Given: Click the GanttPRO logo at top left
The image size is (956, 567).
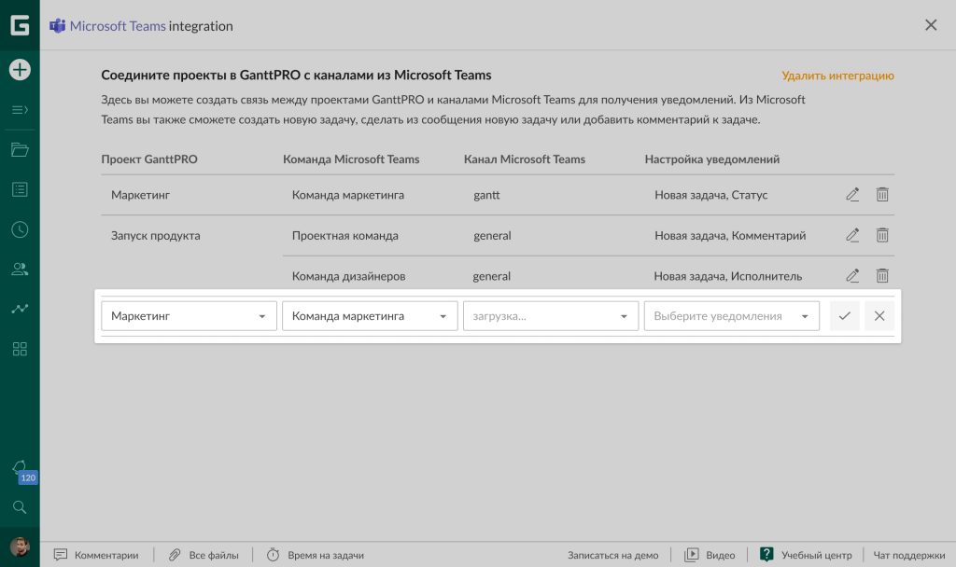Looking at the screenshot, I should tap(19, 25).
